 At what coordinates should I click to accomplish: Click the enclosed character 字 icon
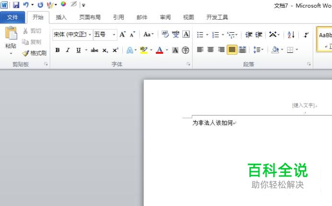(186, 50)
